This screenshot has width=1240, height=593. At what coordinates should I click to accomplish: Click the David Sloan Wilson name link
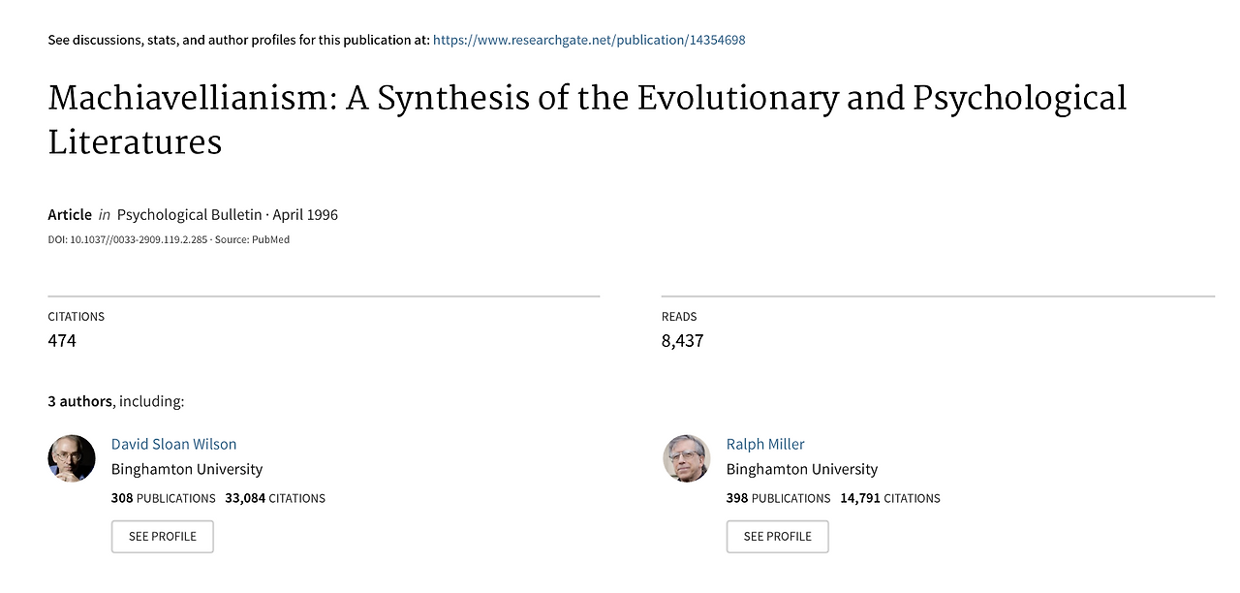(x=174, y=444)
